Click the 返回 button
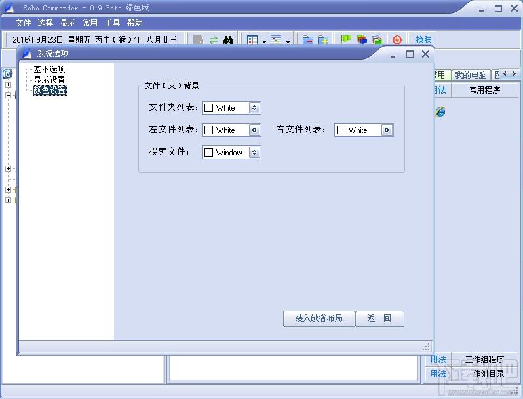Image resolution: width=523 pixels, height=399 pixels. click(379, 318)
